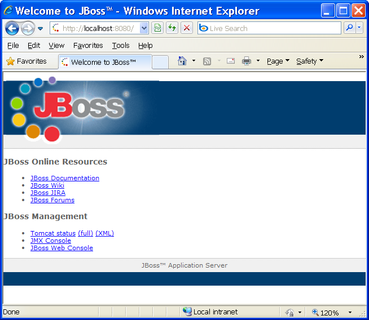The width and height of the screenshot is (369, 320).
Task: Click the browser Back arrow button
Action: pos(12,28)
